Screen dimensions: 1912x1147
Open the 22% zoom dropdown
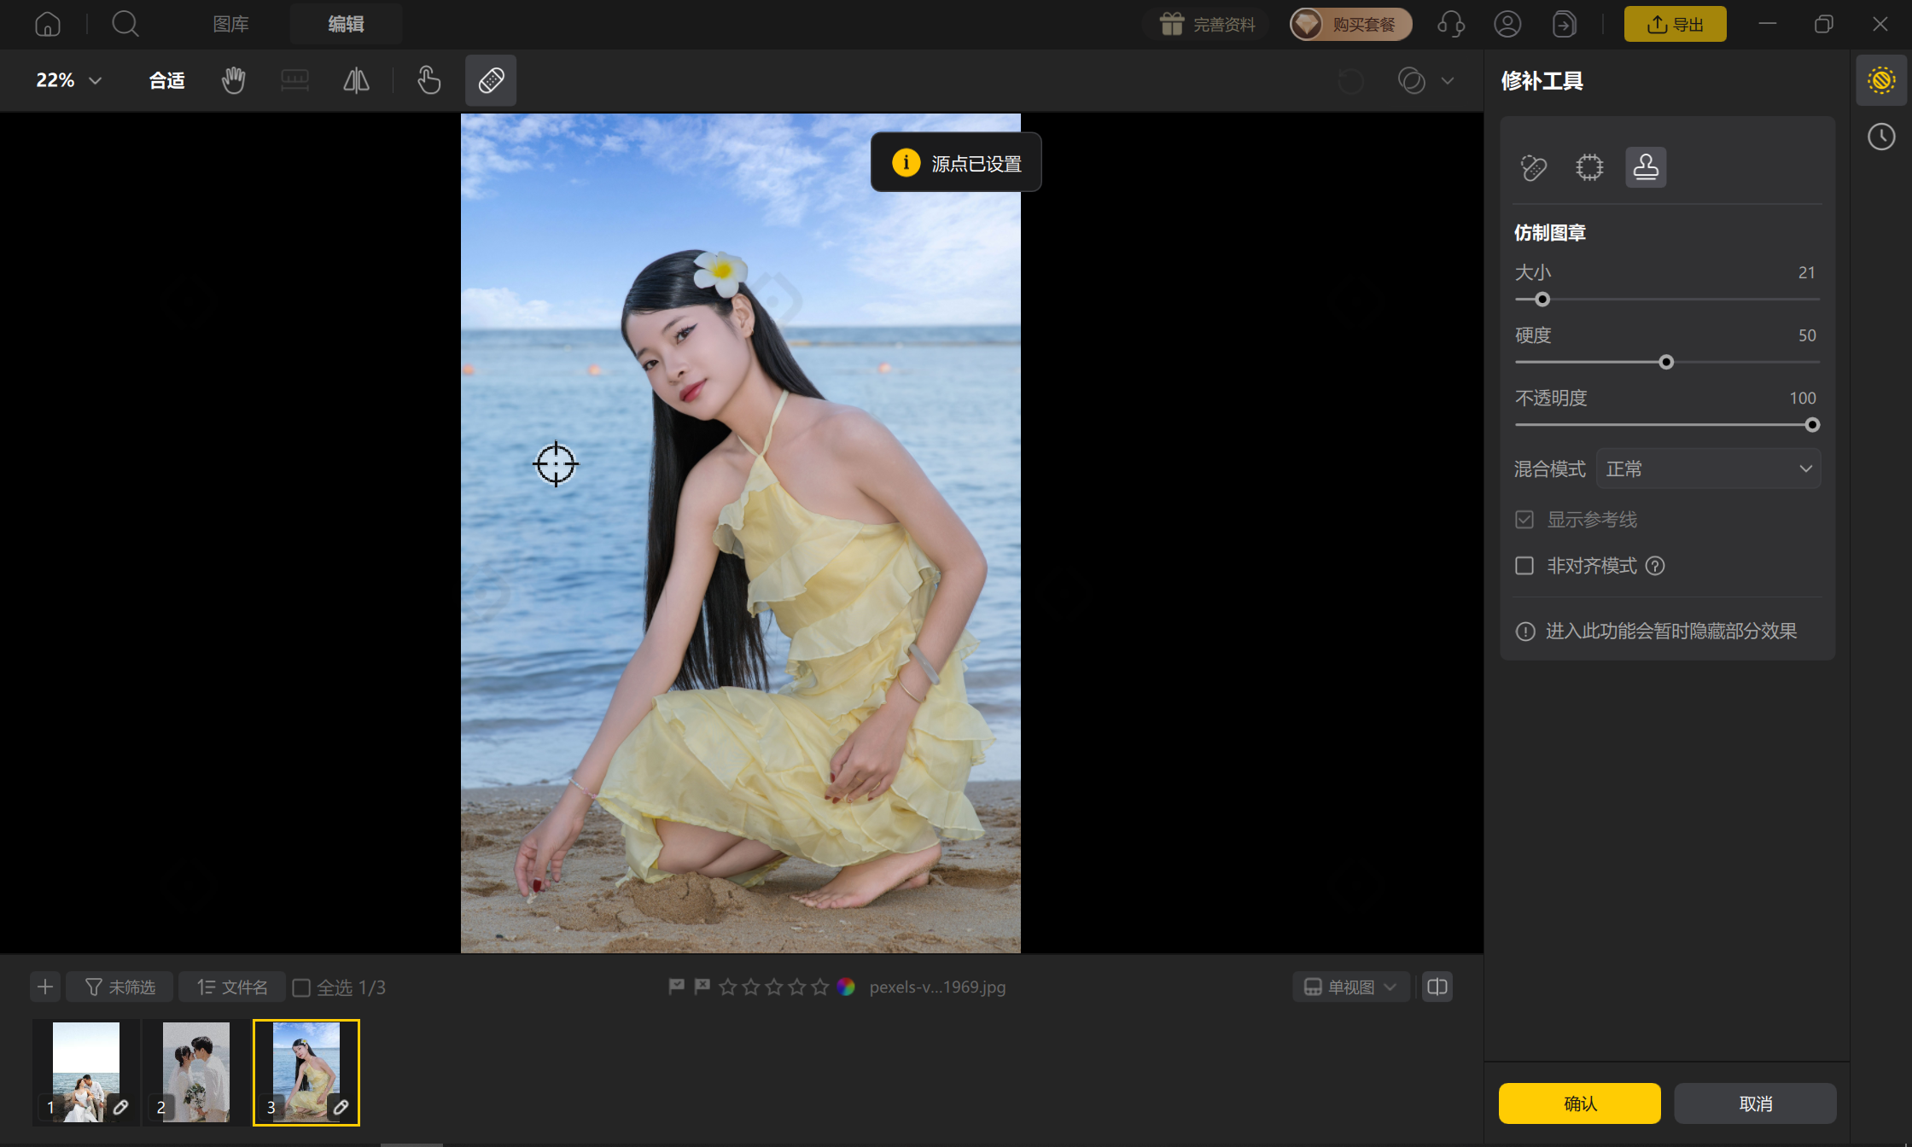point(68,80)
